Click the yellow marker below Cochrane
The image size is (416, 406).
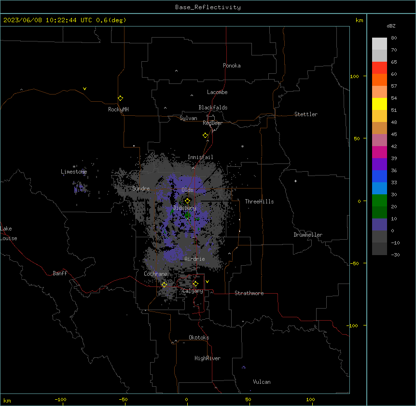coord(164,284)
